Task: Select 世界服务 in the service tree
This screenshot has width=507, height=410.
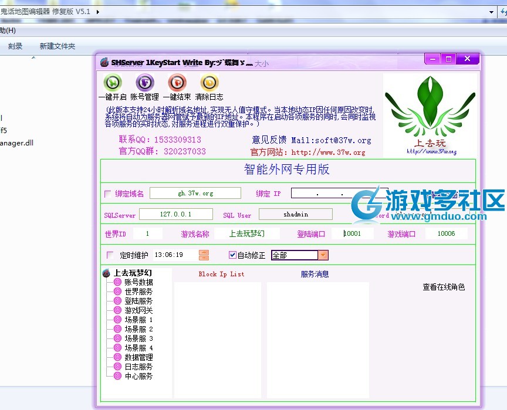Action: (x=138, y=292)
